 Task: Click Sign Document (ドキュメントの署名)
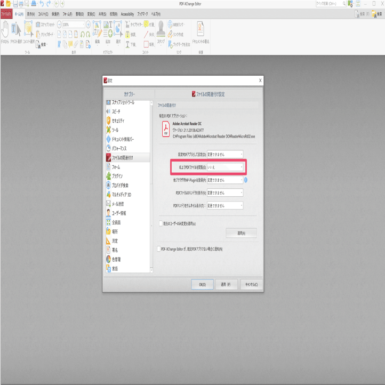[x=200, y=32]
